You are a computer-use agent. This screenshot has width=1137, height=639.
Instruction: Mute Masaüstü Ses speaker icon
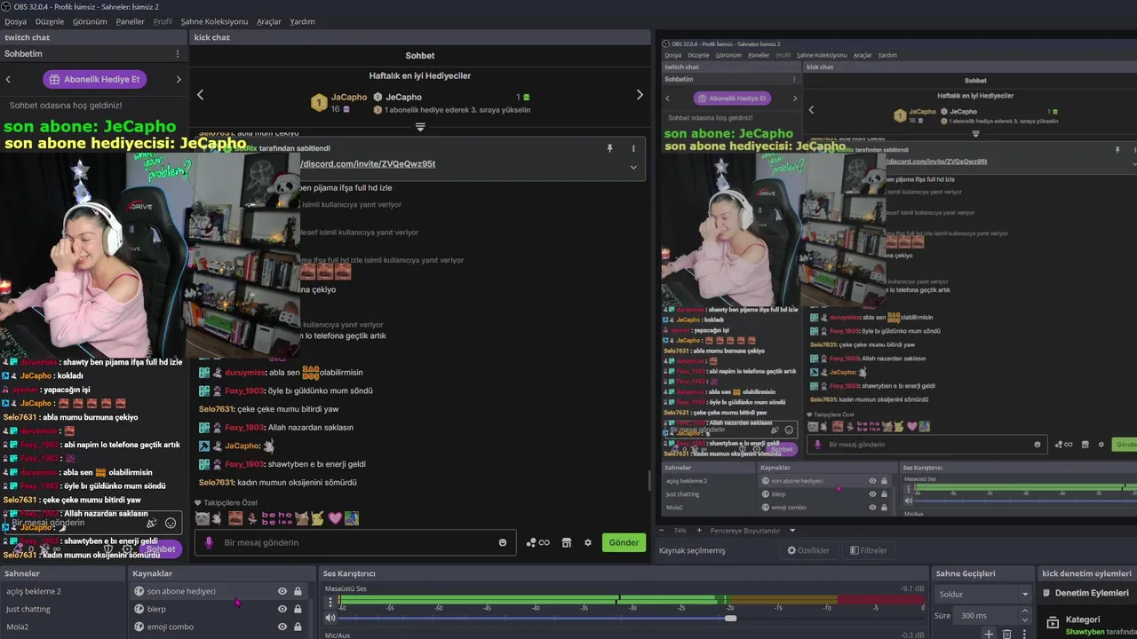330,618
